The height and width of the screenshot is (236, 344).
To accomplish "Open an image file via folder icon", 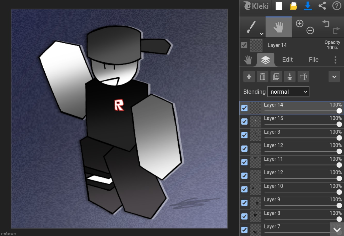I will coord(293,6).
